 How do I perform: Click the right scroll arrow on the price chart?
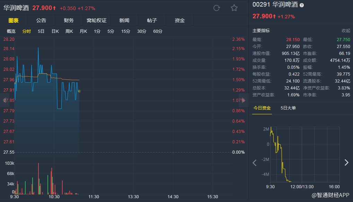click(x=244, y=100)
